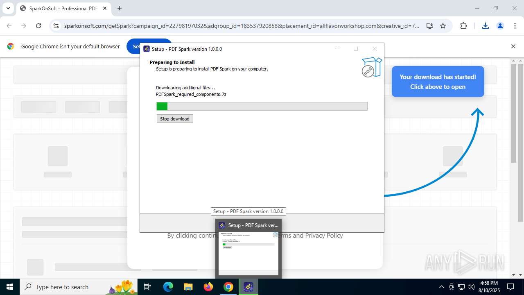Click the green installer download progress bar
This screenshot has height=295, width=524.
tap(262, 107)
